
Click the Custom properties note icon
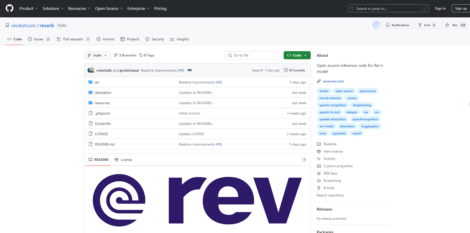pos(319,166)
